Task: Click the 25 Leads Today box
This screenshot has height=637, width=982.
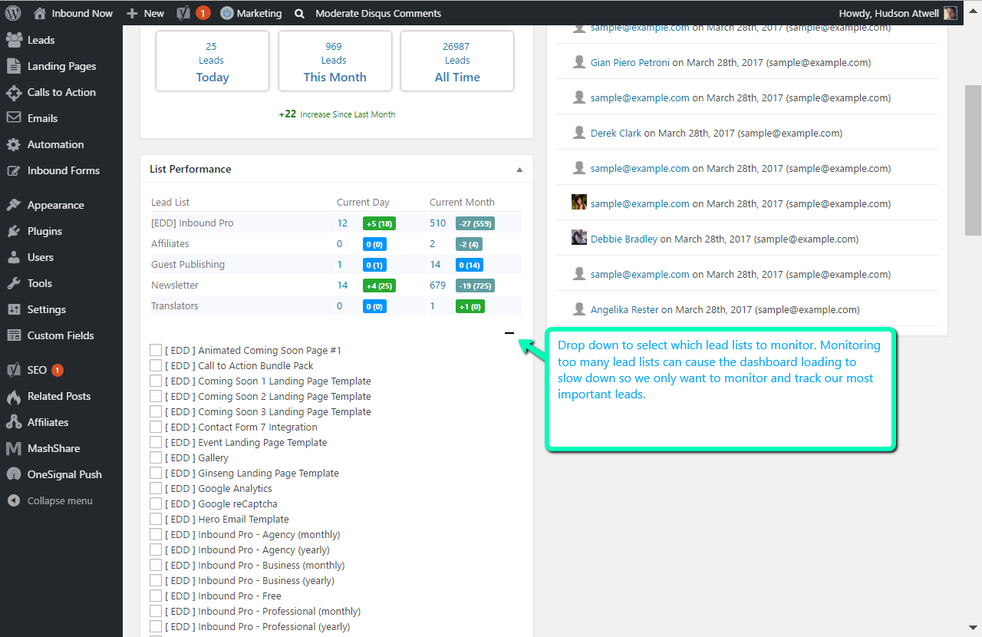Action: (213, 61)
